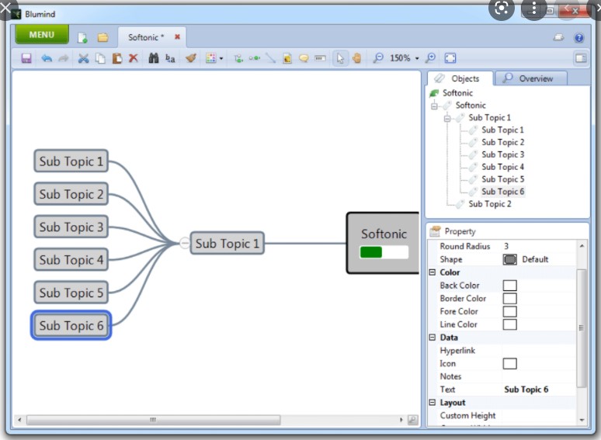Save the map with the floppy disk icon
Image resolution: width=601 pixels, height=440 pixels.
(x=26, y=58)
